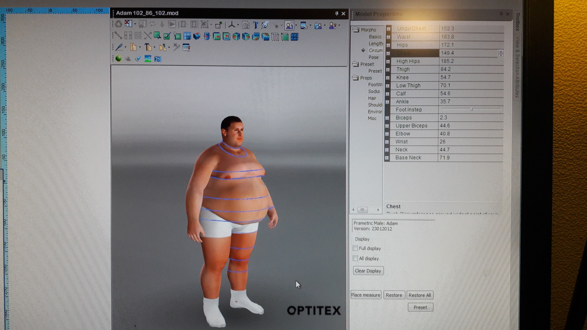This screenshot has width=587, height=330.
Task: Click the rotating blue cube icon
Action: tap(197, 36)
